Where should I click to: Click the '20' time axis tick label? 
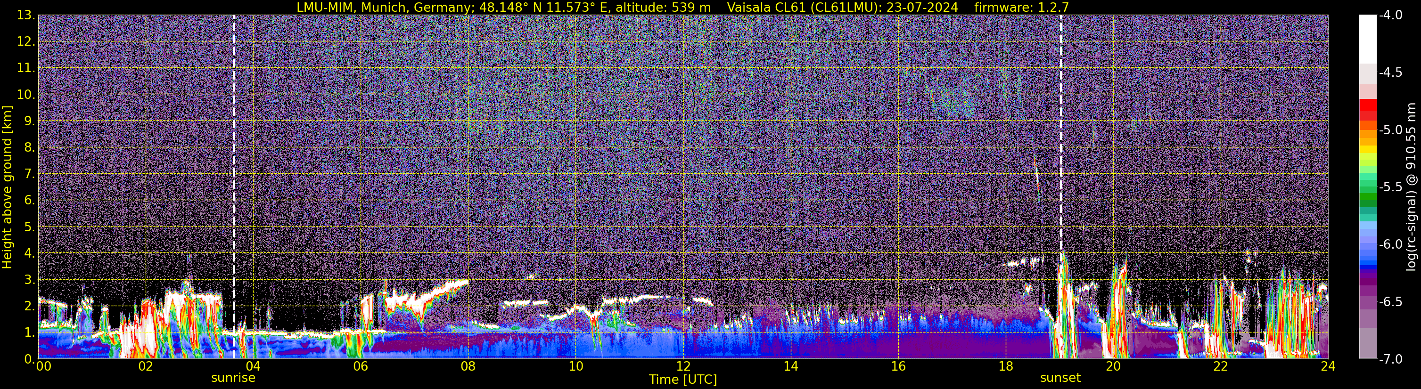1113,366
